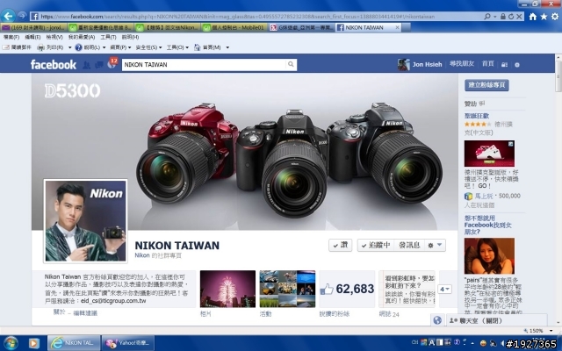Image resolution: width=562 pixels, height=351 pixels.
Task: Open the IE Tools gear icon
Action: 555,17
